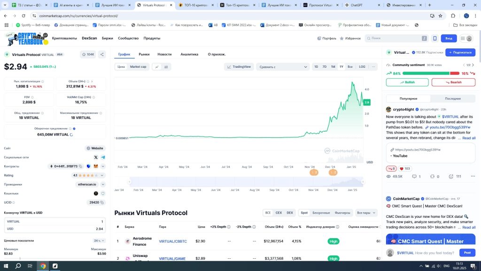Open chart more options (three dots)
481x271 pixels.
click(x=373, y=67)
